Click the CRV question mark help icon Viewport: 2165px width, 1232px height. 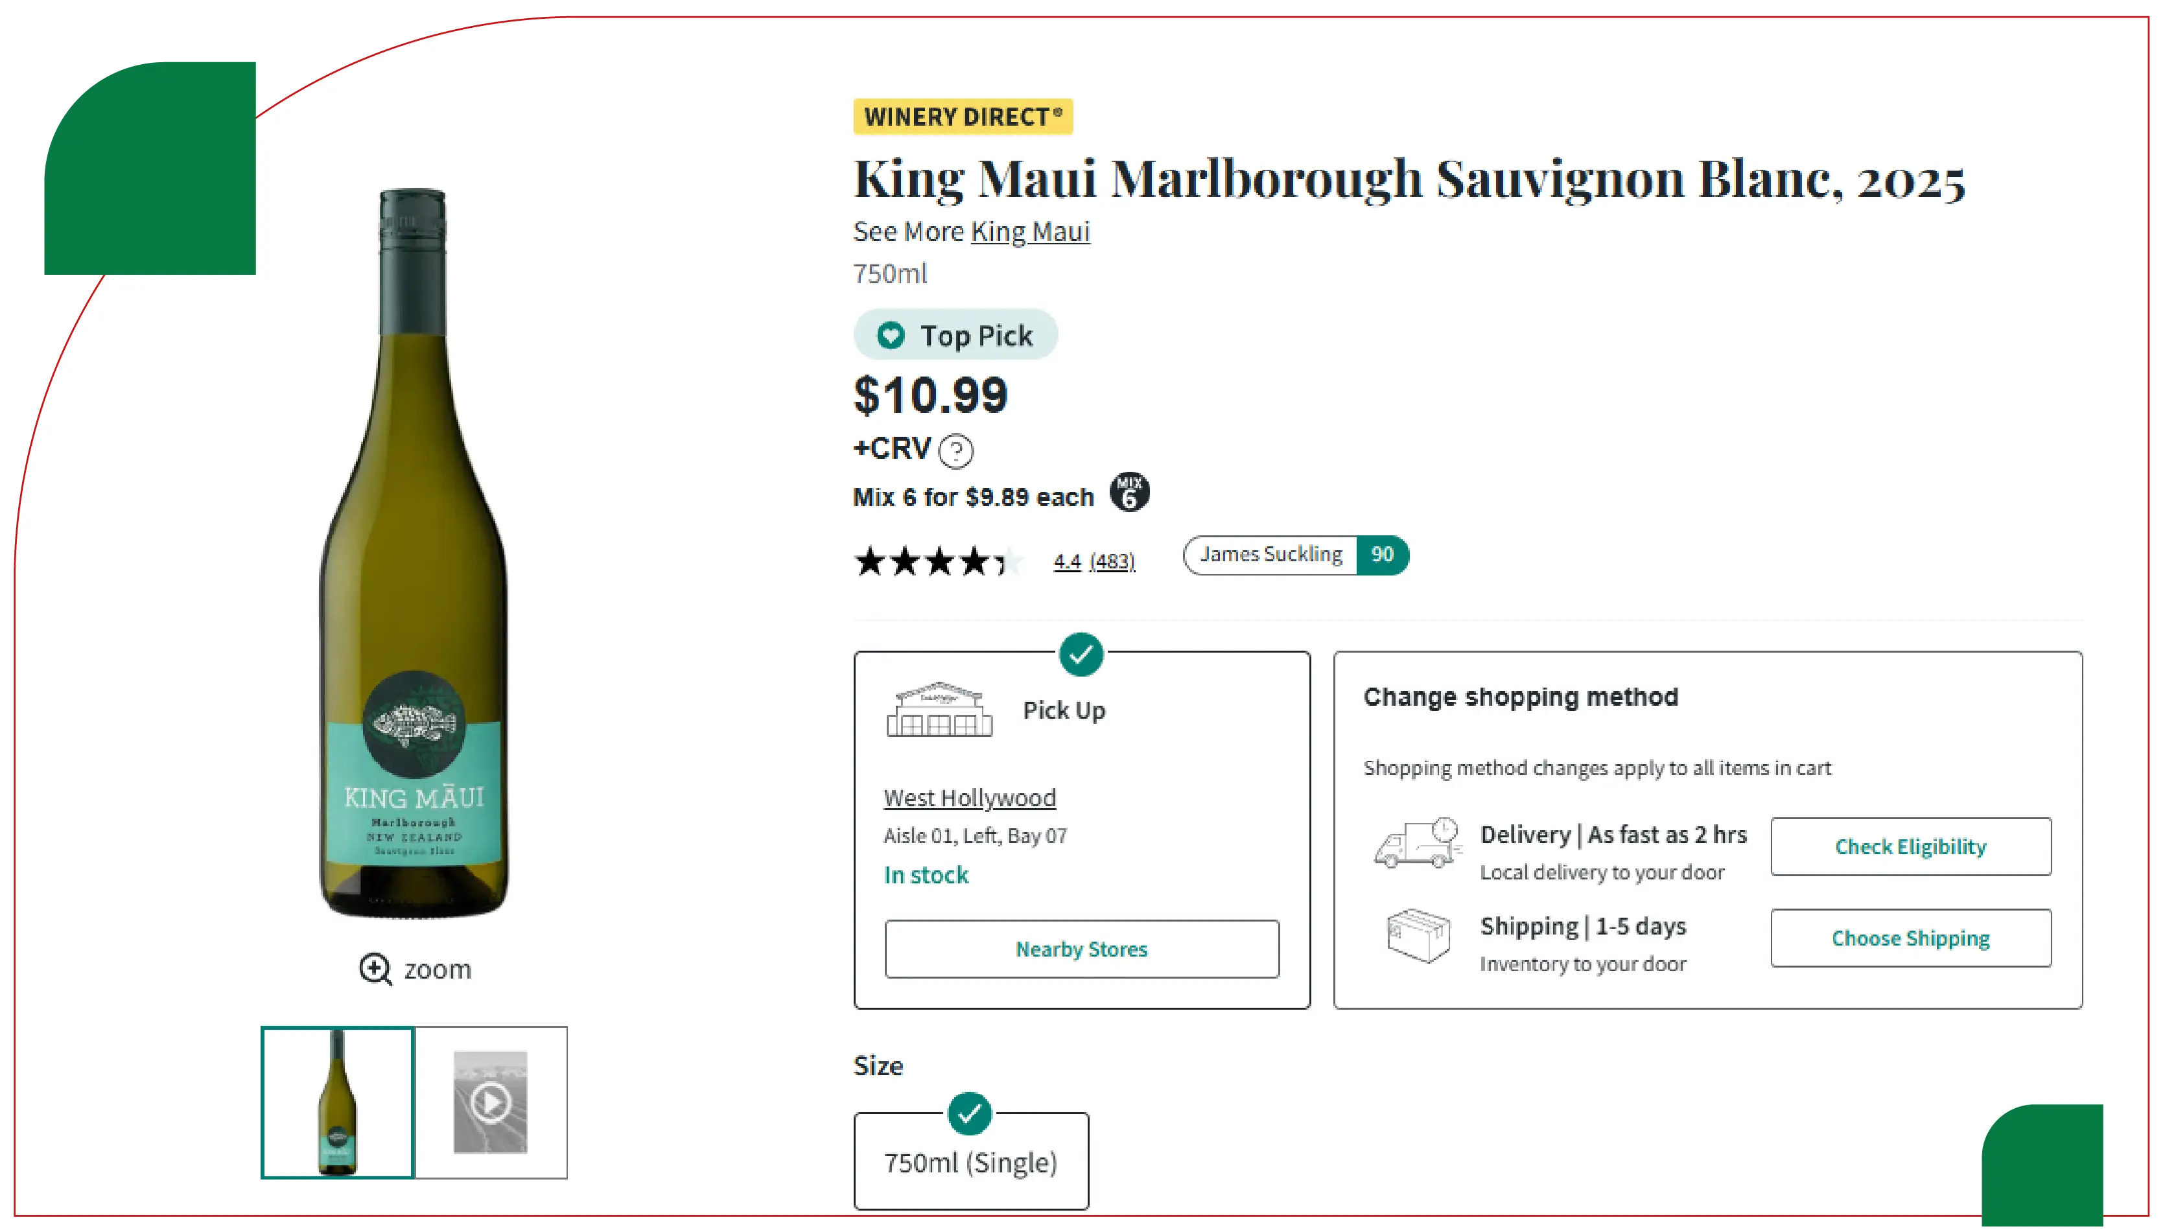[x=956, y=451]
